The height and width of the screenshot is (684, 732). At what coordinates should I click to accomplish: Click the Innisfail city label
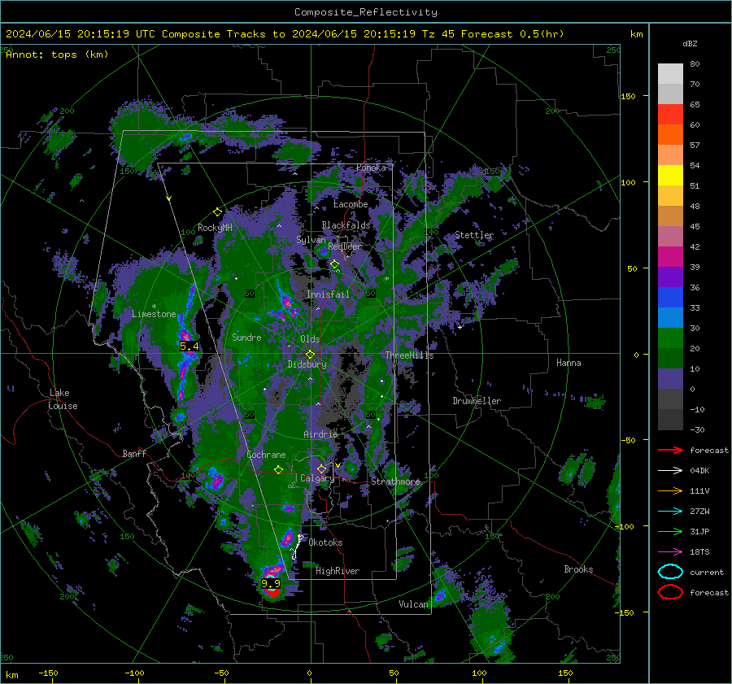[328, 294]
